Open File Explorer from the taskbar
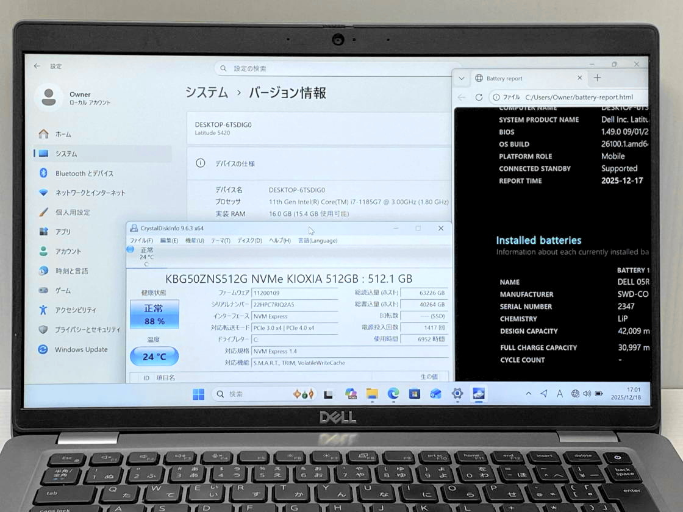 point(372,394)
